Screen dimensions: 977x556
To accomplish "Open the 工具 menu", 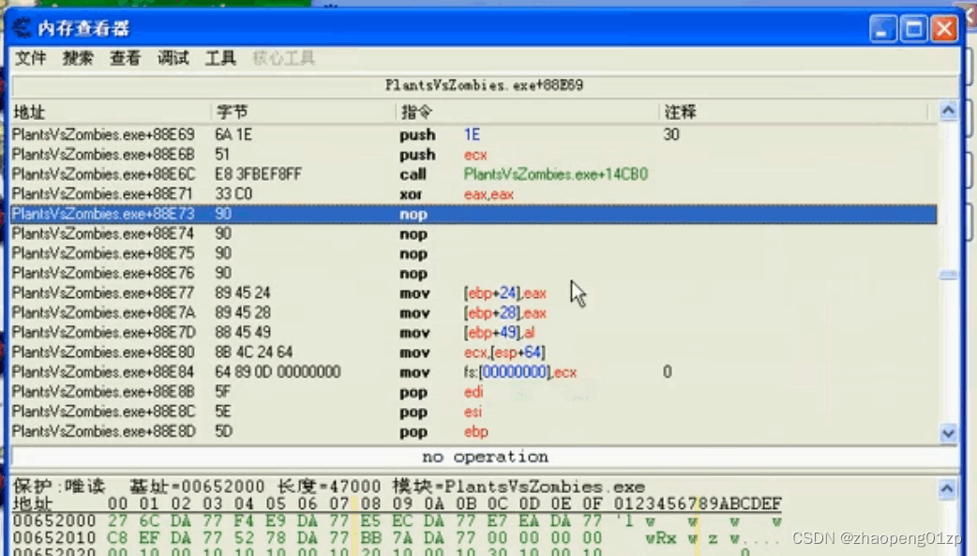I will pyautogui.click(x=220, y=58).
